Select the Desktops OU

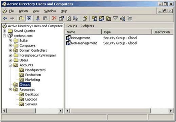(x=32, y=94)
